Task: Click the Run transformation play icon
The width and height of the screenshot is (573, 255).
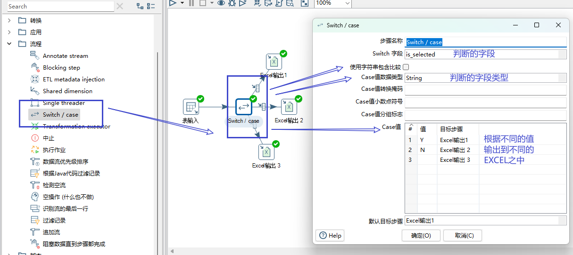Action: pyautogui.click(x=173, y=3)
